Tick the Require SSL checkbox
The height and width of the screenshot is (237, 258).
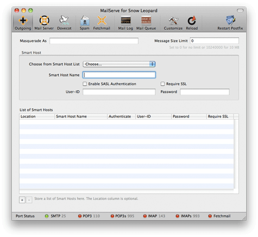click(x=162, y=84)
